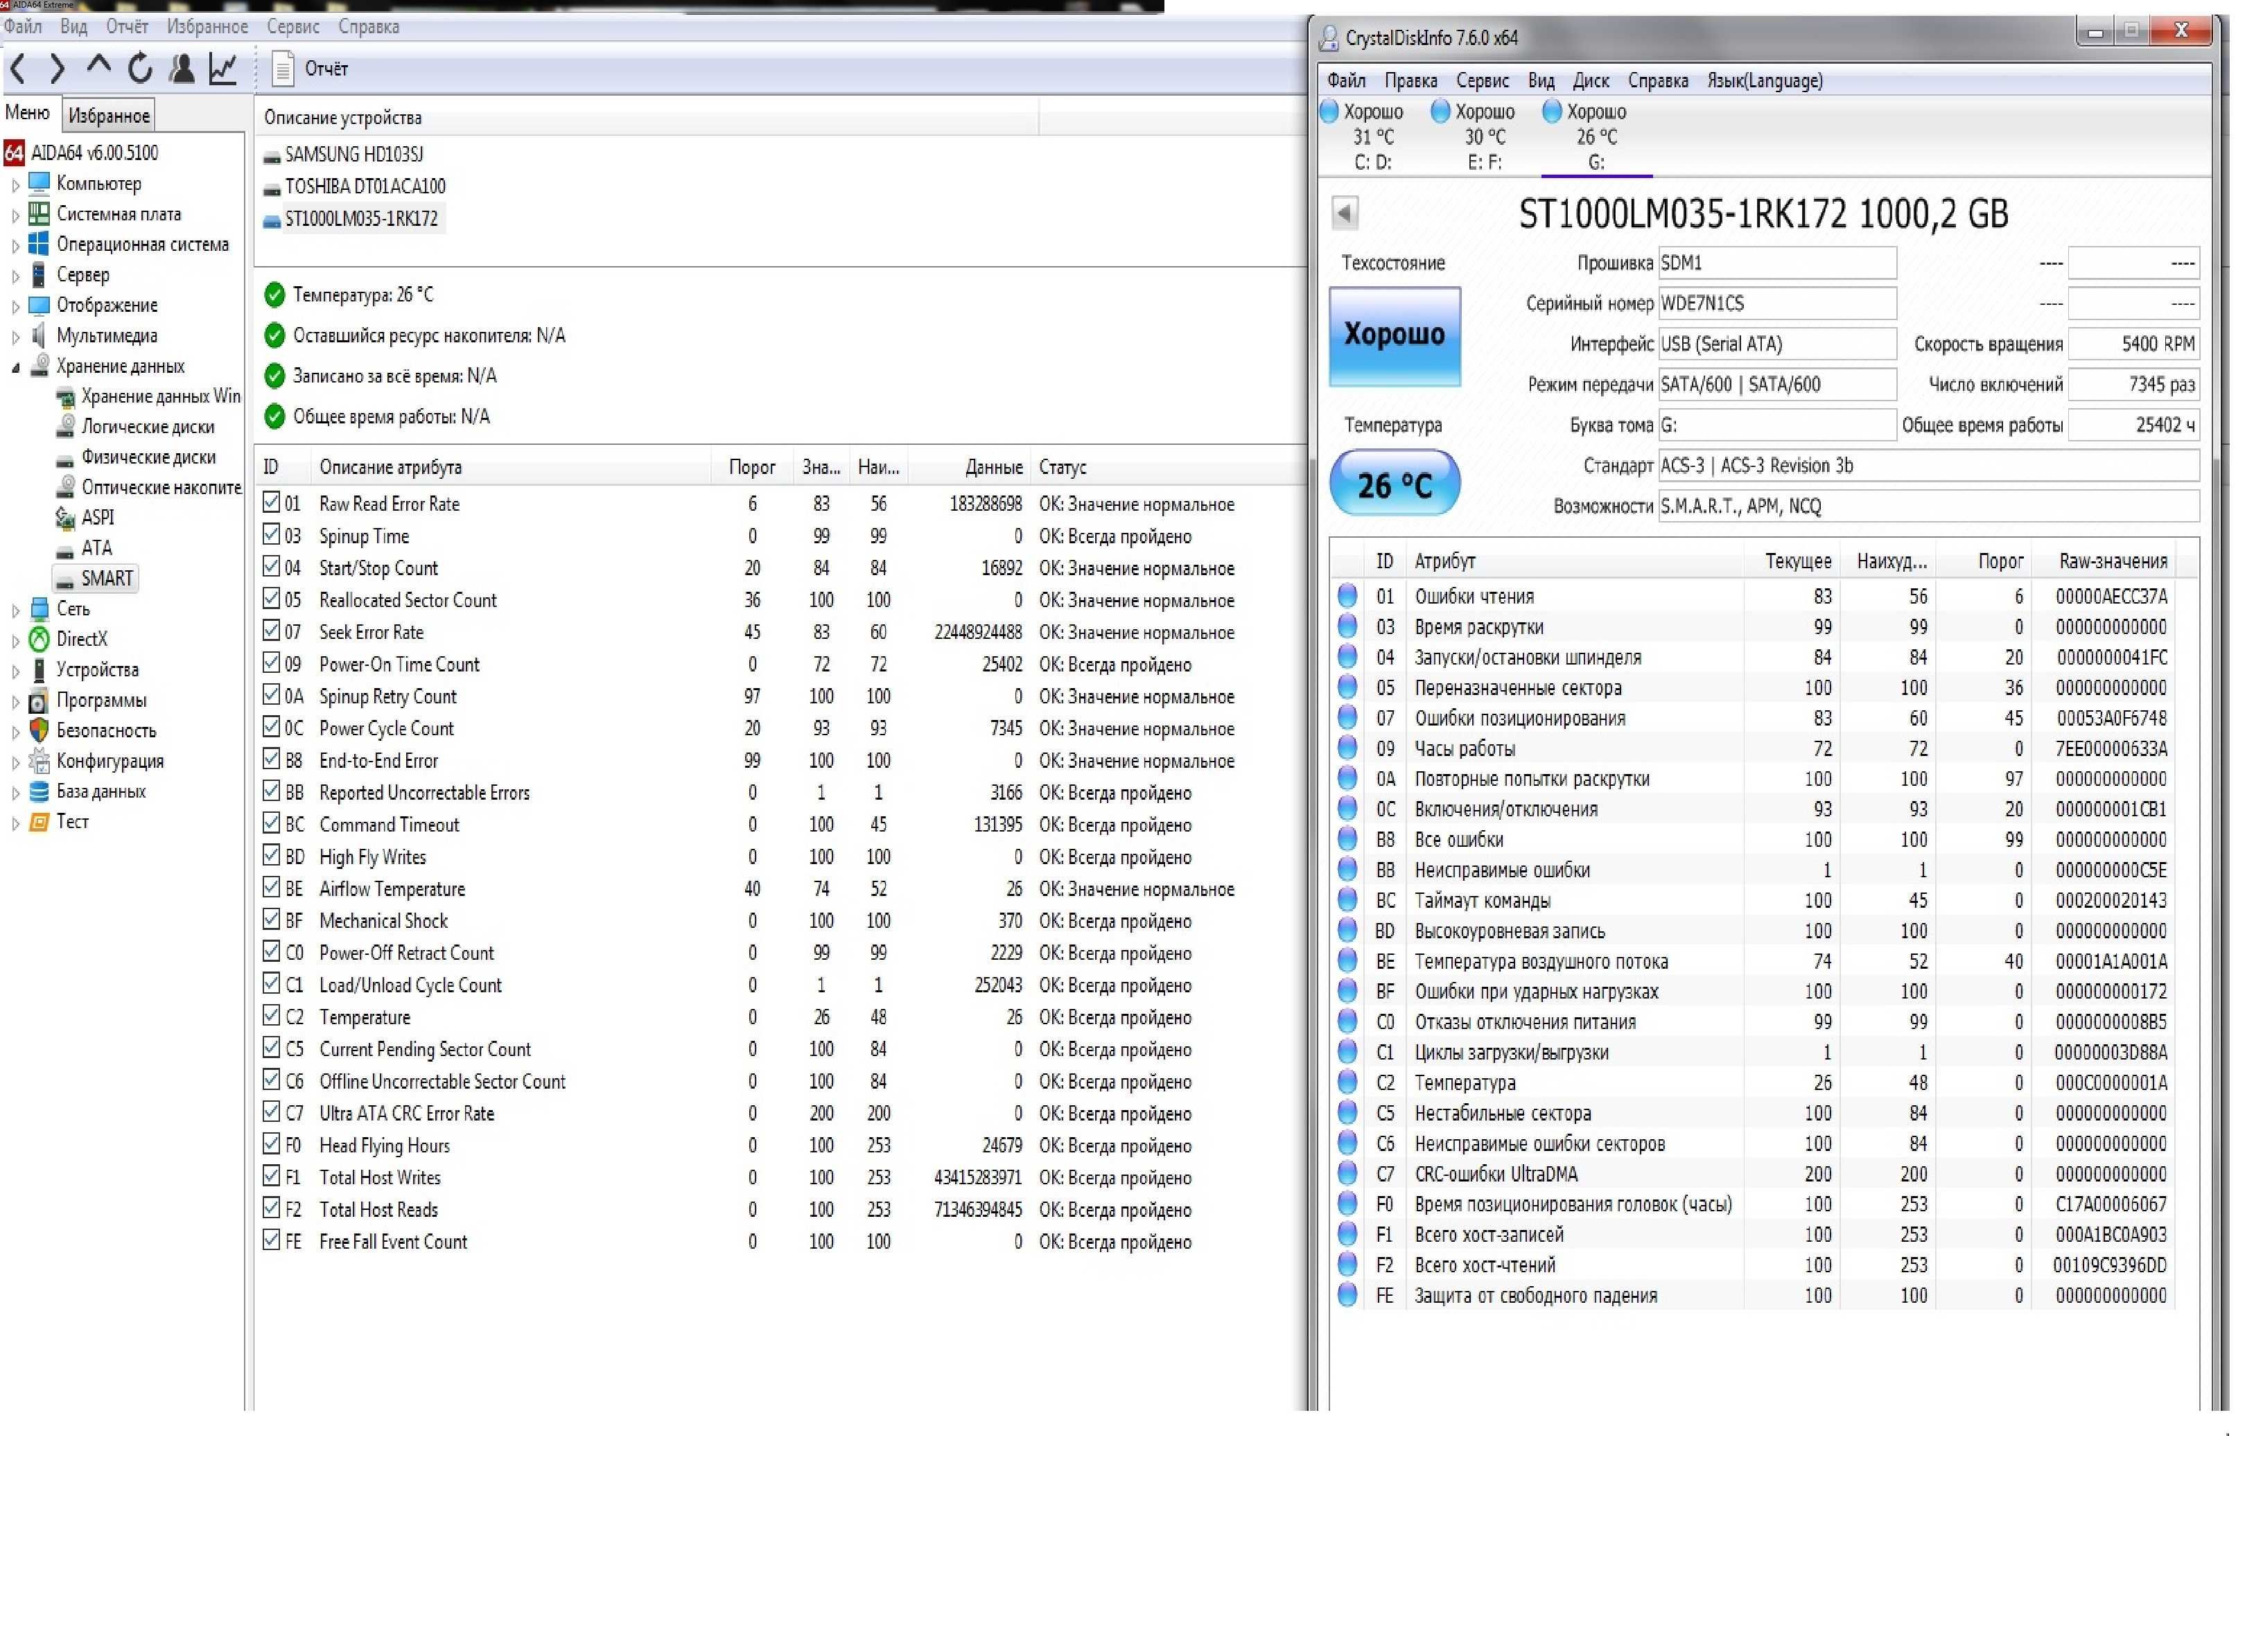Screen dimensions: 2254x1652
Task: Uncheck the 09 Power-On Time Count checkbox
Action: pyautogui.click(x=271, y=663)
